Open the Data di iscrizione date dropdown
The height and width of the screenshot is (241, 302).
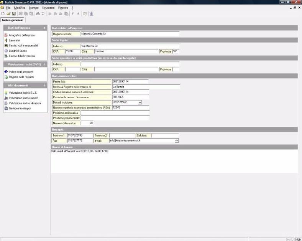click(140, 102)
